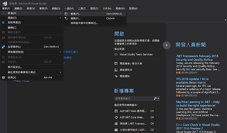This screenshot has width=227, height=133.
Task: Open the 檢視(V) menu
Action: coord(31,8)
